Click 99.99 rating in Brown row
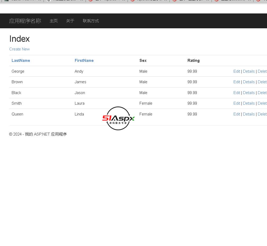 (x=192, y=82)
